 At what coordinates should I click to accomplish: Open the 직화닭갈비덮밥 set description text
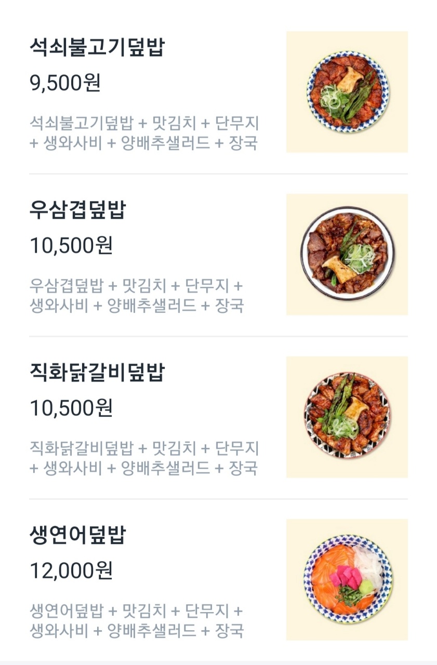point(144,458)
